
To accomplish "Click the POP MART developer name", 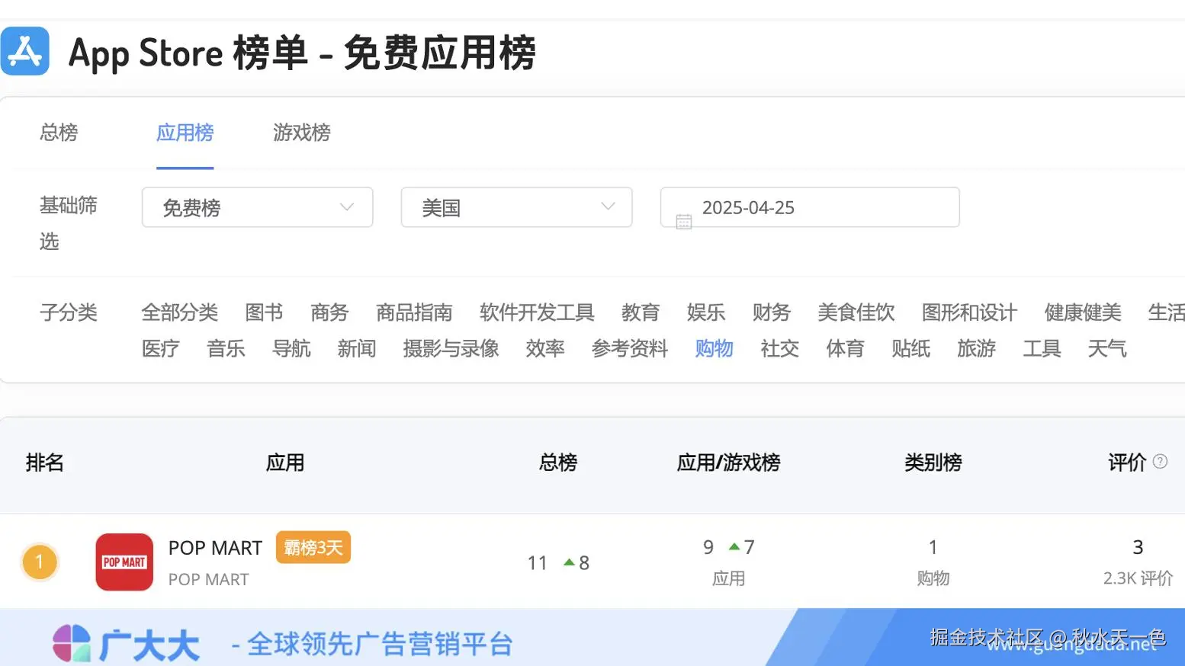I will pos(208,579).
